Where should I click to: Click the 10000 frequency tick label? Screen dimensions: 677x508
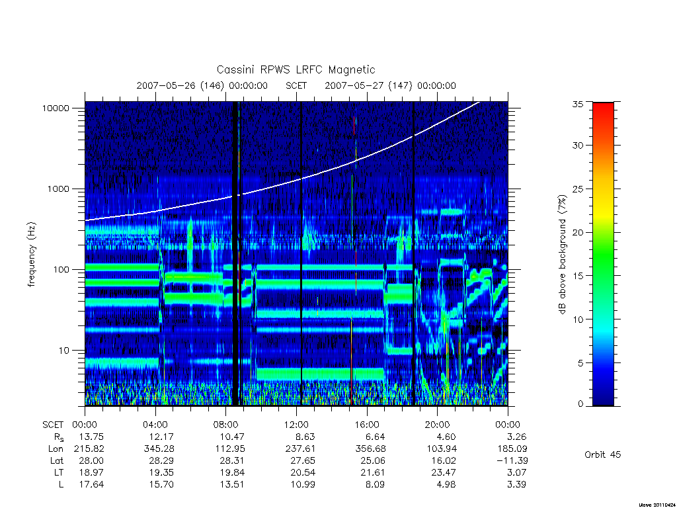[x=56, y=108]
